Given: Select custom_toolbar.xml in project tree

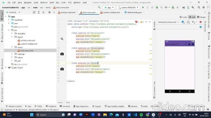Looking at the screenshot, I should (29, 44).
